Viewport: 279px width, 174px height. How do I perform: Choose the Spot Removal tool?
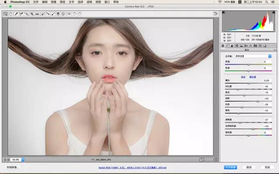pyautogui.click(x=43, y=14)
